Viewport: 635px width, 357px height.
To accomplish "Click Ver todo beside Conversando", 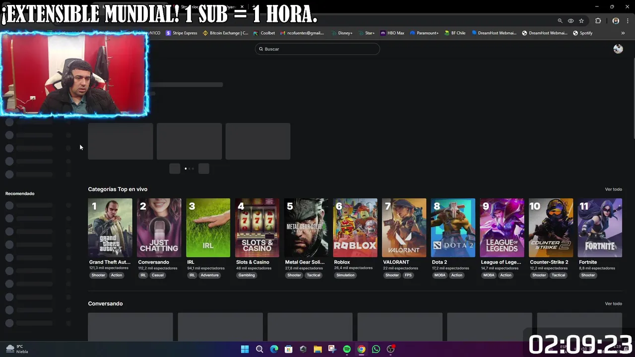I will click(x=613, y=303).
